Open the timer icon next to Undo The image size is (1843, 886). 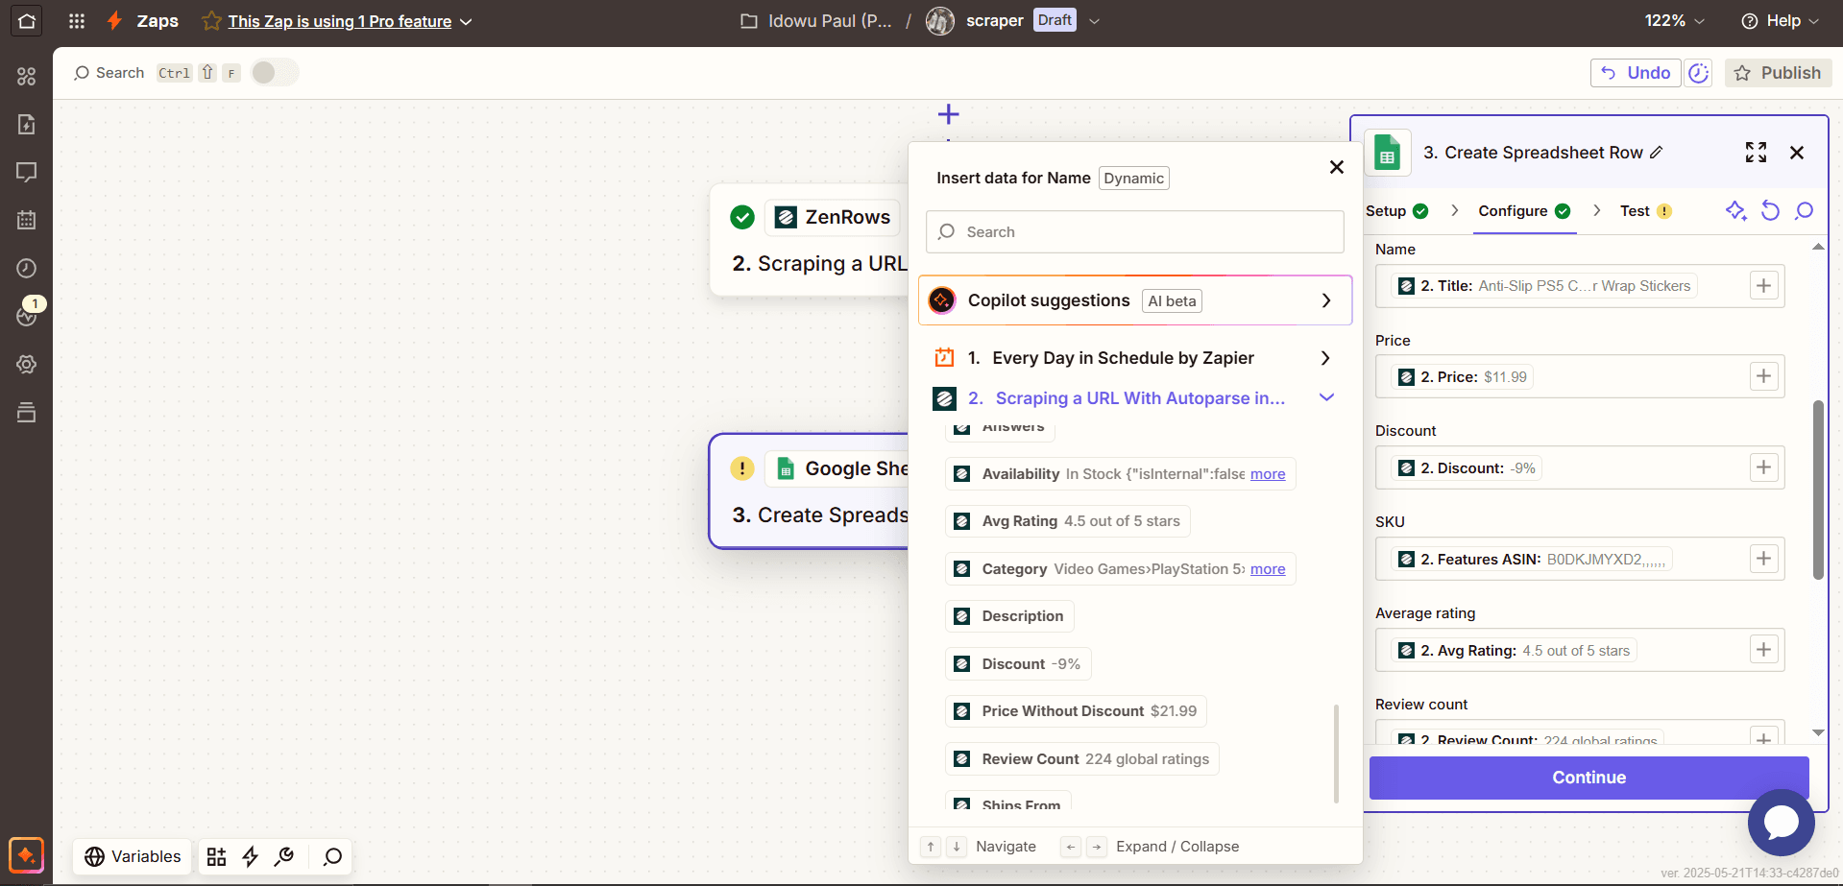[x=1698, y=73]
